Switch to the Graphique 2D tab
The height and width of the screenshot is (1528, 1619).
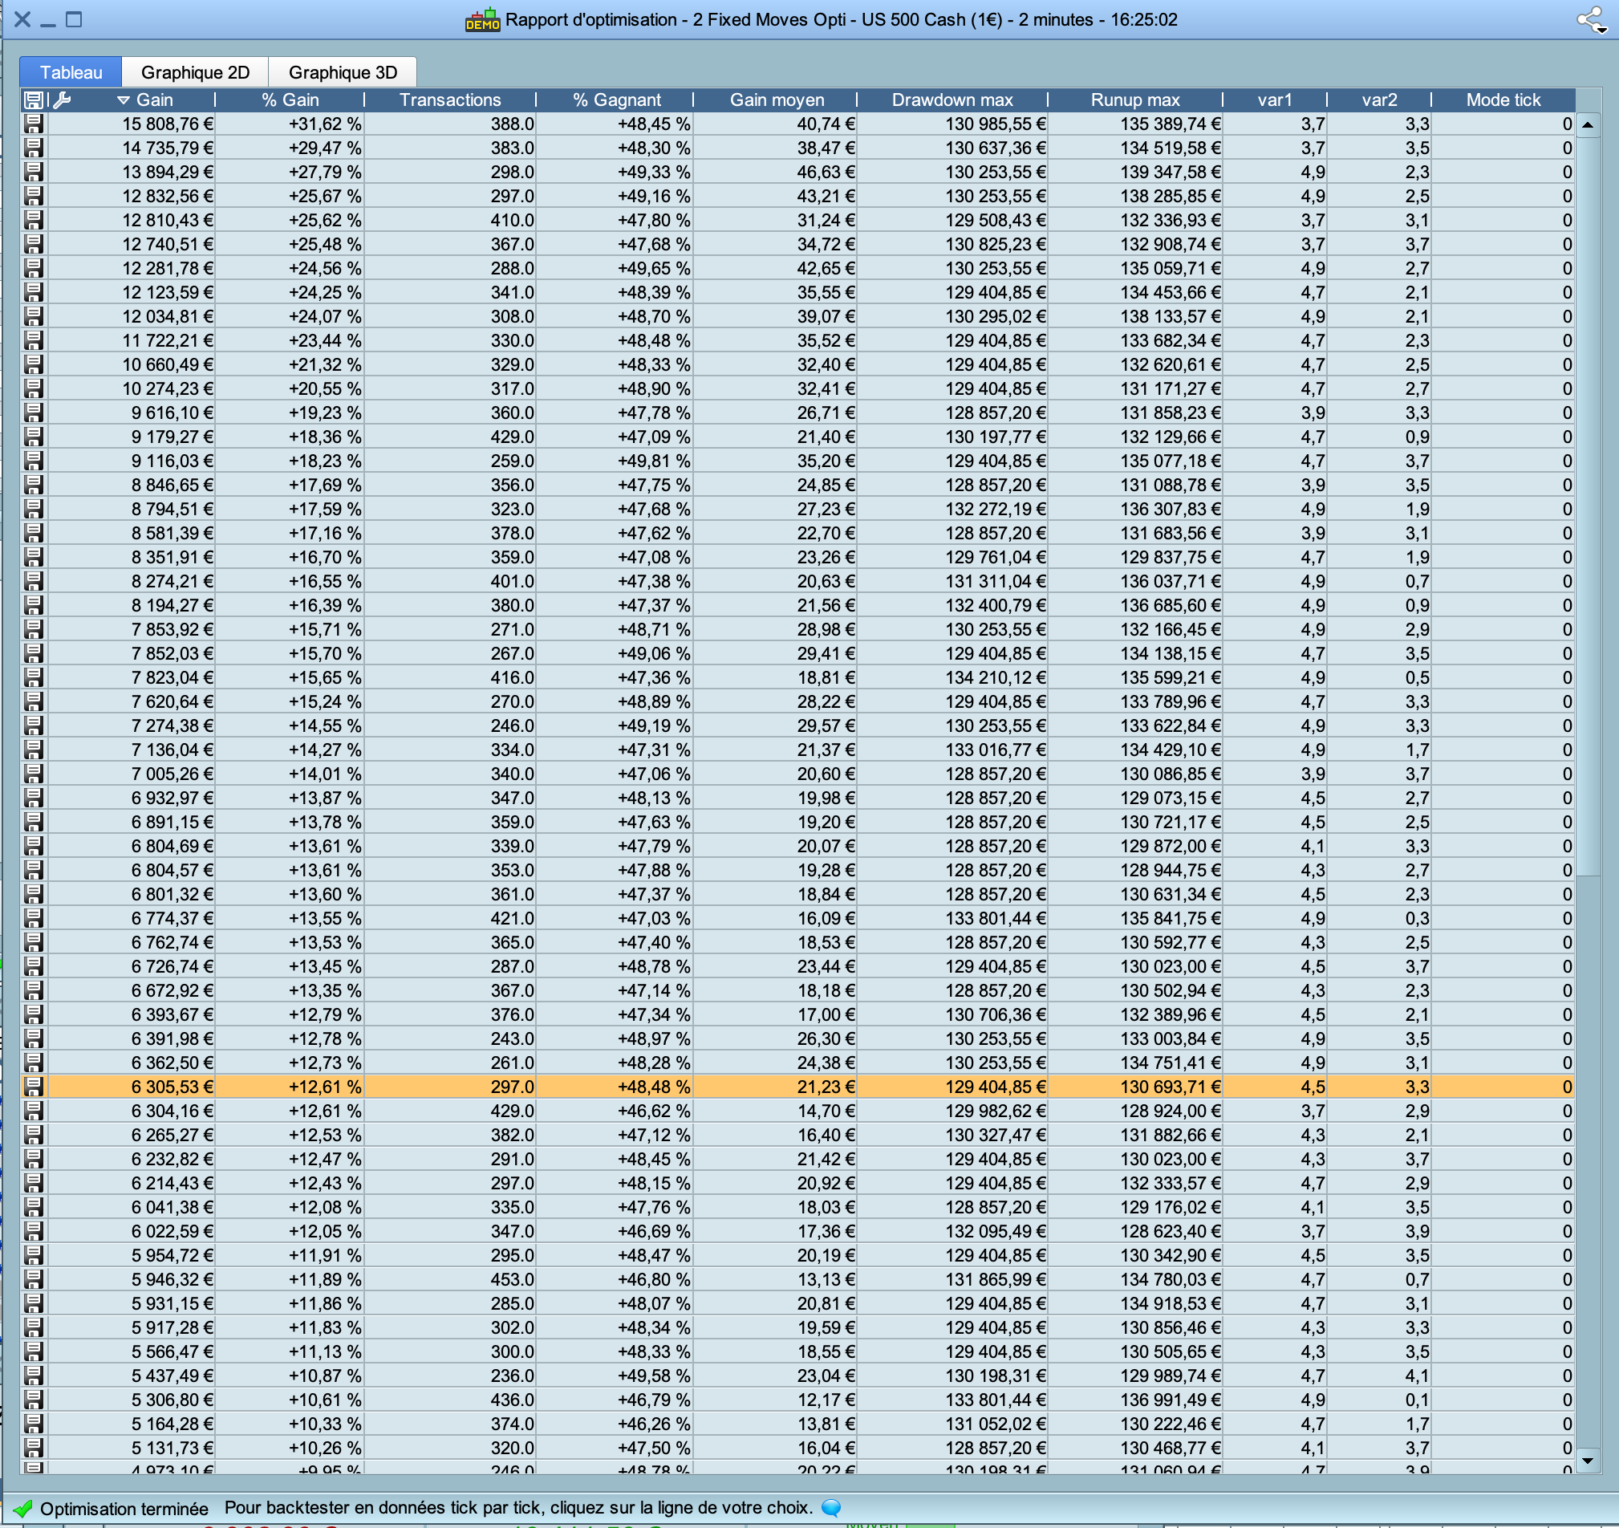(x=195, y=72)
